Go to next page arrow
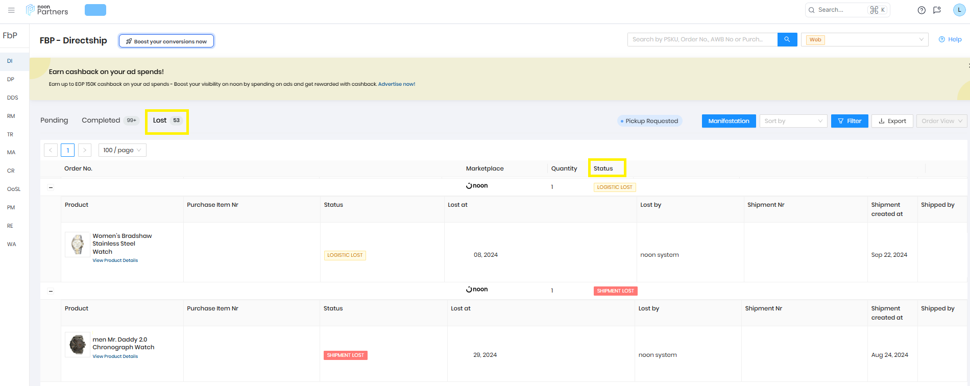Viewport: 970px width, 386px height. click(85, 150)
